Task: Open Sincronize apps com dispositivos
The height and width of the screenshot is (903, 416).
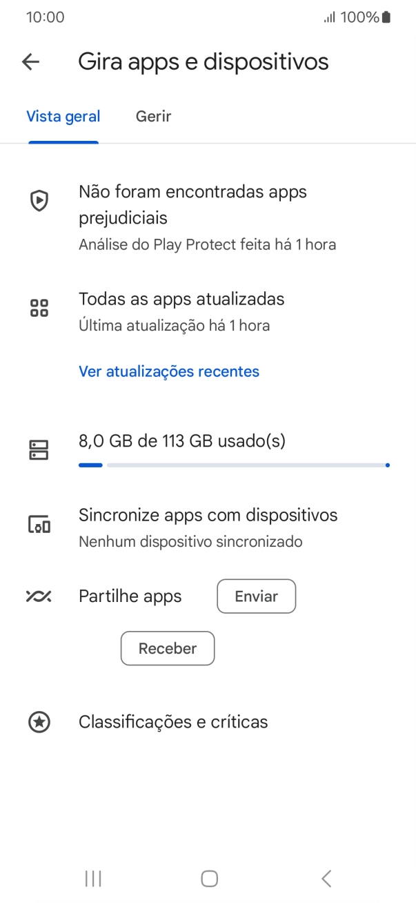Action: click(x=208, y=515)
